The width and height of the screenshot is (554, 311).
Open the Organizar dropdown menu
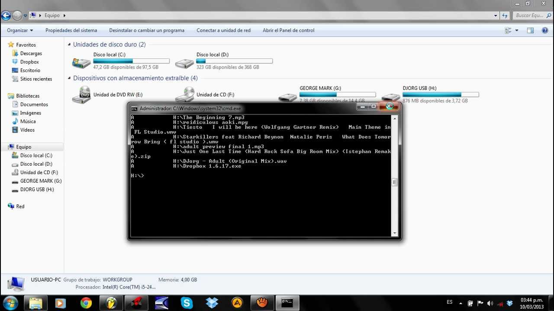pyautogui.click(x=20, y=30)
